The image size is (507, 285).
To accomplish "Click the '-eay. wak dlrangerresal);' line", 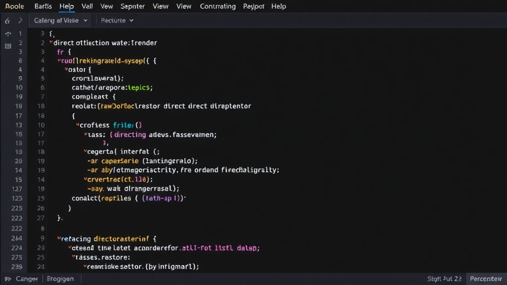I will [133, 189].
